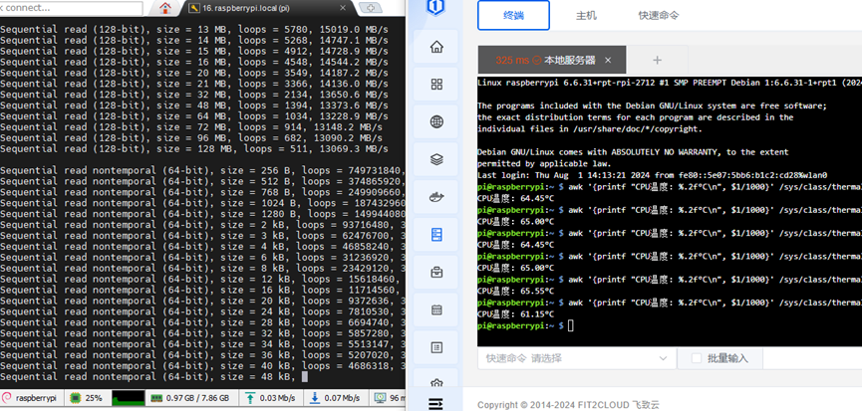Click the nontemporal size = 48 kB line
Image resolution: width=862 pixels, height=411 pixels.
(153, 376)
